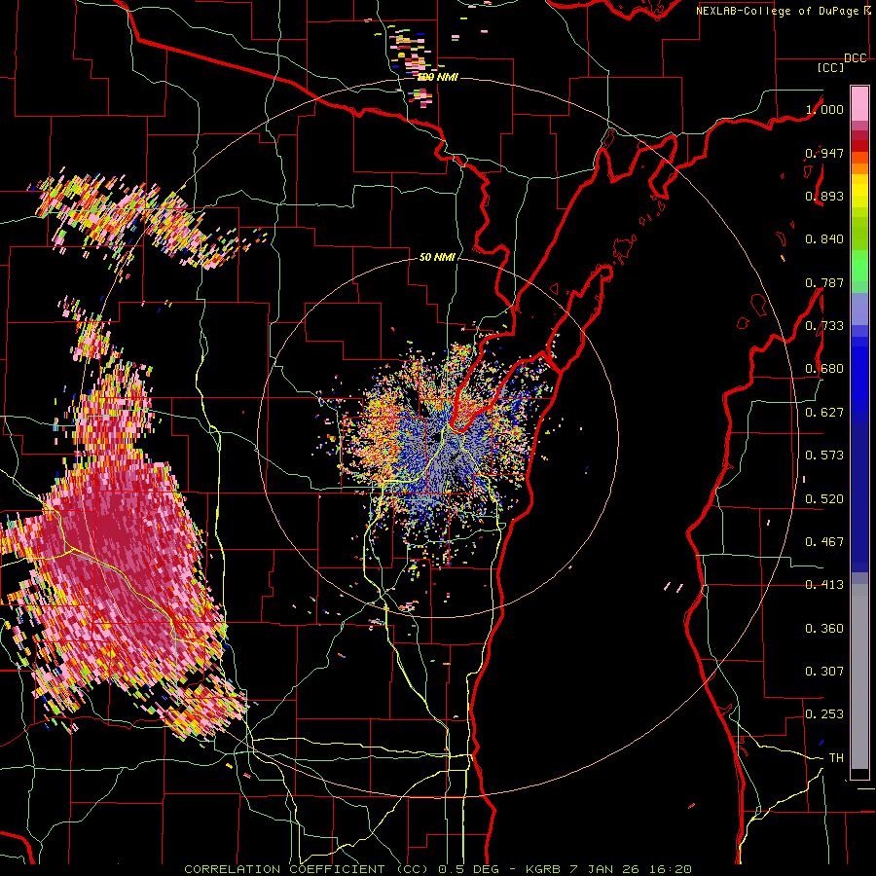Viewport: 876px width, 876px height.
Task: Select the 0.840 legend value
Action: 824,239
